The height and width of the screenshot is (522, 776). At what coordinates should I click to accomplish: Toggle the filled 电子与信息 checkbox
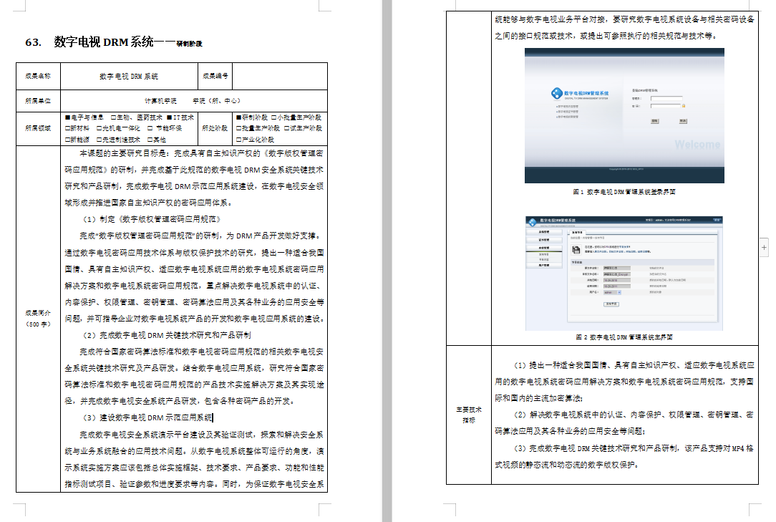pyautogui.click(x=68, y=117)
